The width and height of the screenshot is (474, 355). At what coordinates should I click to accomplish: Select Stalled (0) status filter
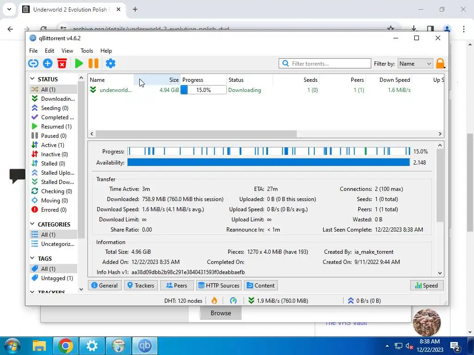[x=53, y=164]
